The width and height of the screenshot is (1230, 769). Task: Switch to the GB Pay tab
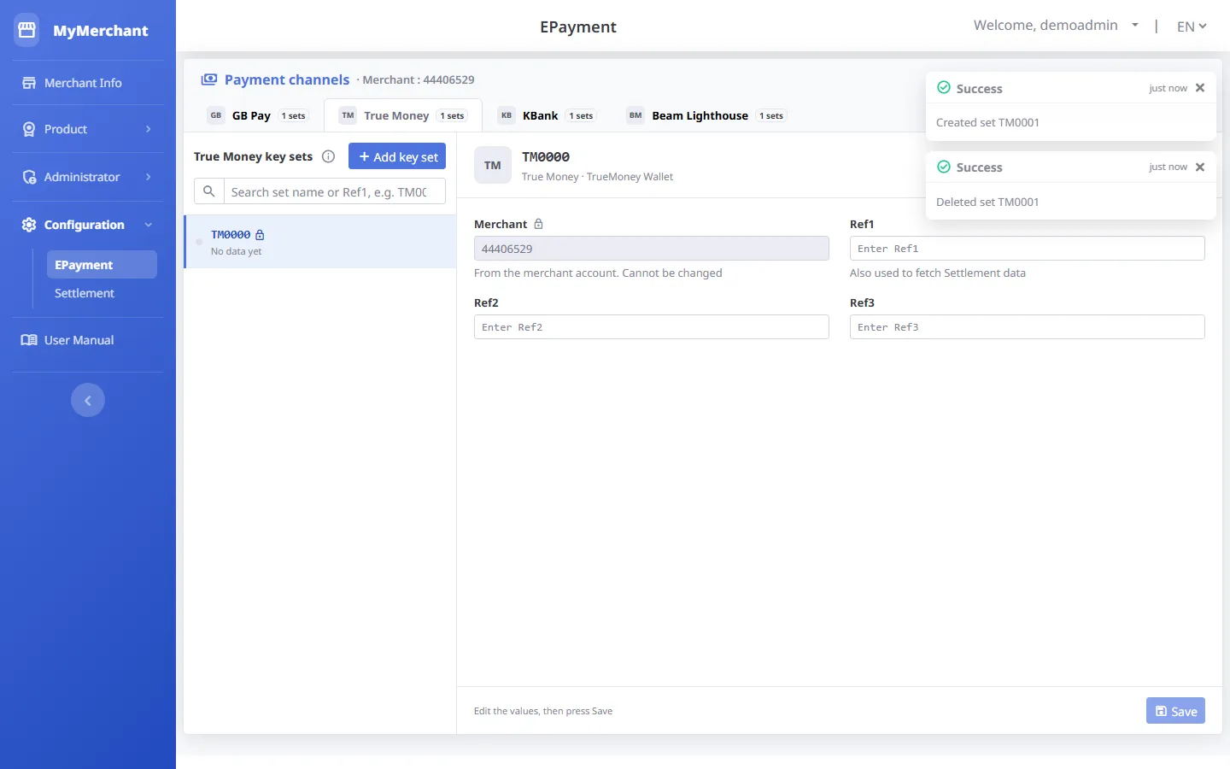tap(257, 115)
